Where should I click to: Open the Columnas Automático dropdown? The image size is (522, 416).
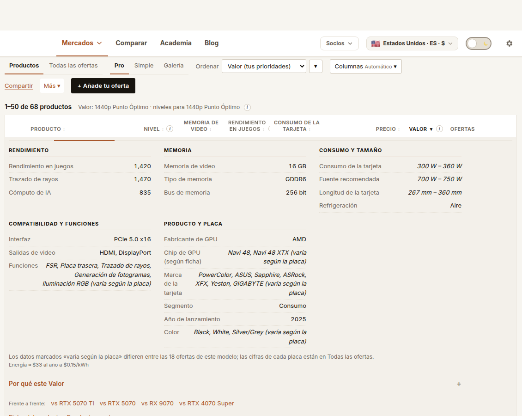point(365,66)
